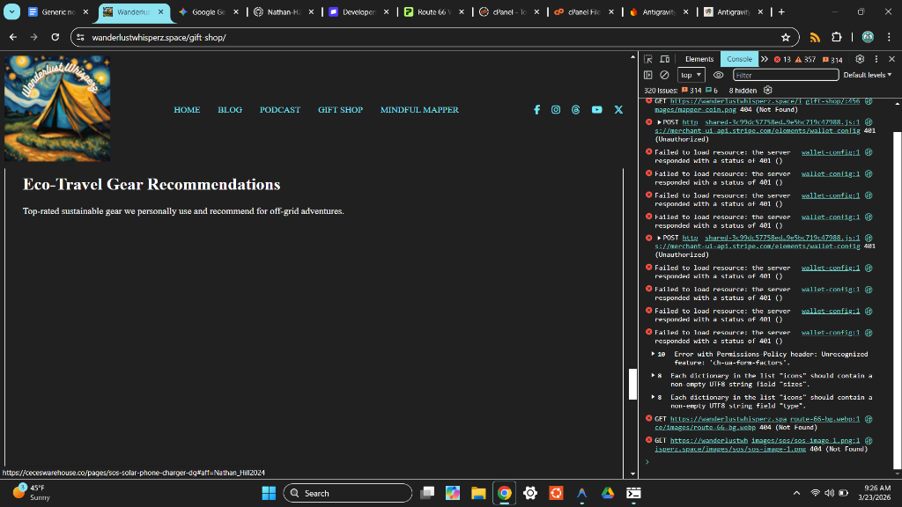Open the Default levels dropdown
The height and width of the screenshot is (507, 902).
pyautogui.click(x=867, y=75)
